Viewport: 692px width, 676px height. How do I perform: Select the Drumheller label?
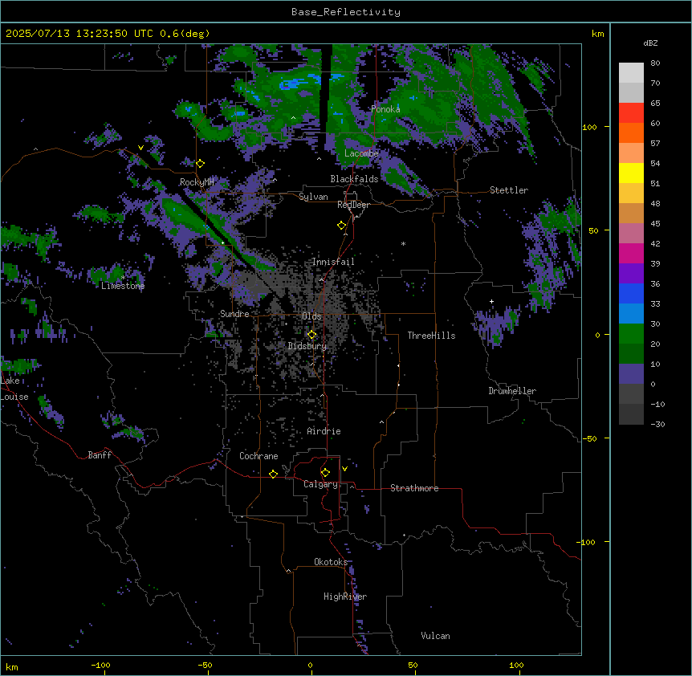pyautogui.click(x=512, y=391)
